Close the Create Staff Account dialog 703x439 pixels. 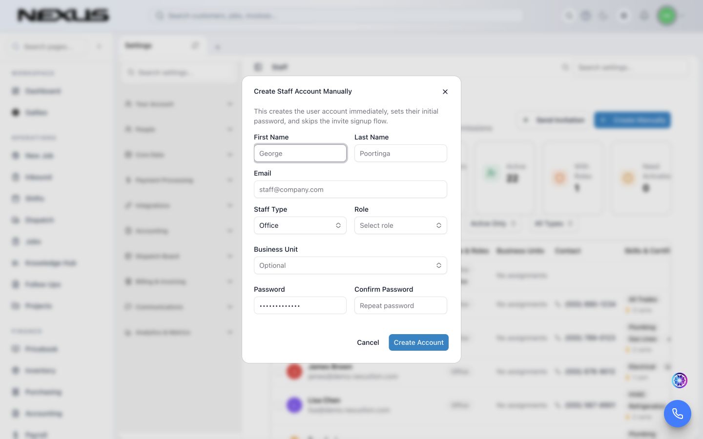pos(445,92)
